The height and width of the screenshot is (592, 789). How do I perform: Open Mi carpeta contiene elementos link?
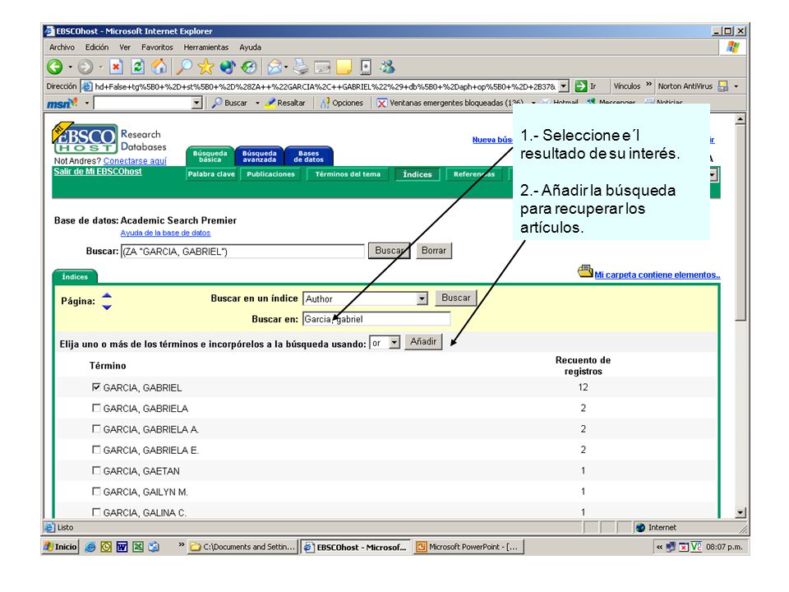(657, 275)
